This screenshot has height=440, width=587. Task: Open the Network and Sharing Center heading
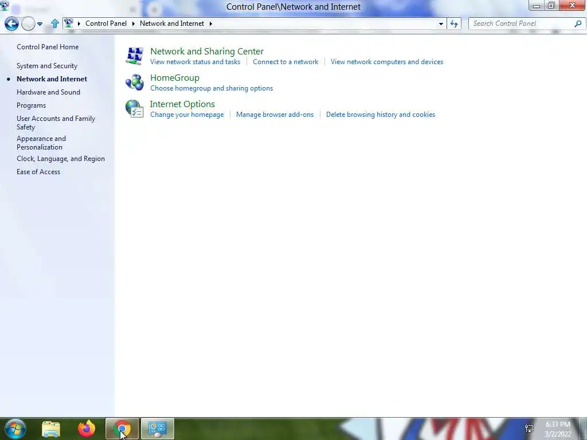[x=206, y=51]
